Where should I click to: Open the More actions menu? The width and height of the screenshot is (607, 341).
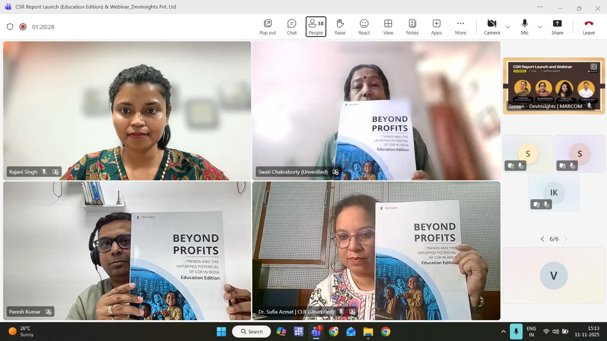(461, 27)
